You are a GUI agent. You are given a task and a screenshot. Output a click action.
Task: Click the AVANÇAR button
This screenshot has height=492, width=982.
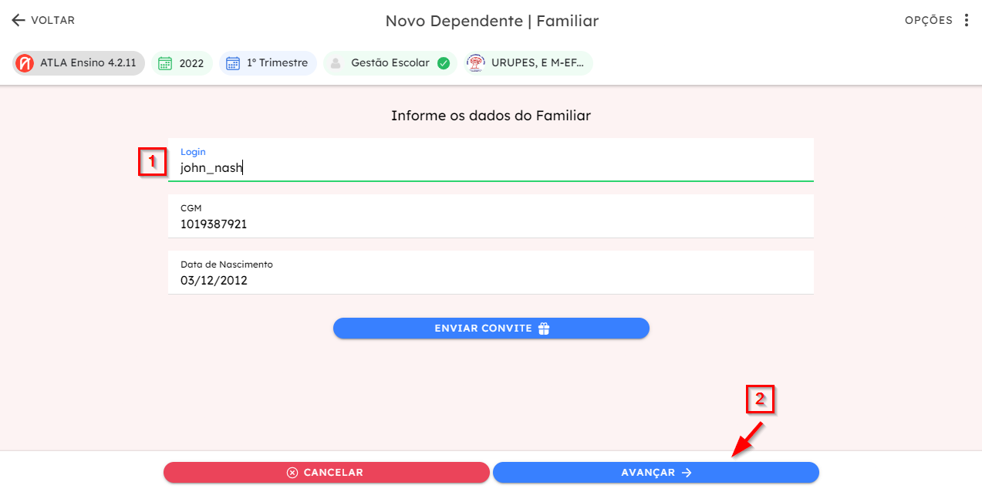(656, 473)
